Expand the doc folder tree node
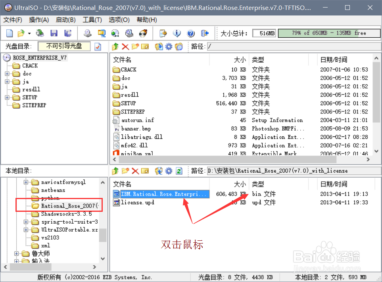The width and height of the screenshot is (382, 282). coord(7,73)
